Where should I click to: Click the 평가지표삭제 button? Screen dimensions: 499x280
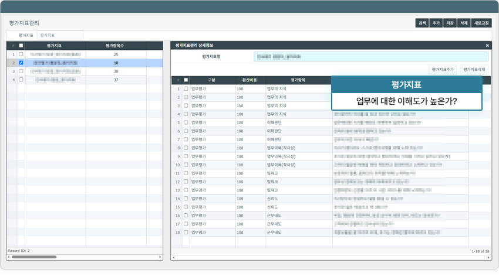point(474,69)
